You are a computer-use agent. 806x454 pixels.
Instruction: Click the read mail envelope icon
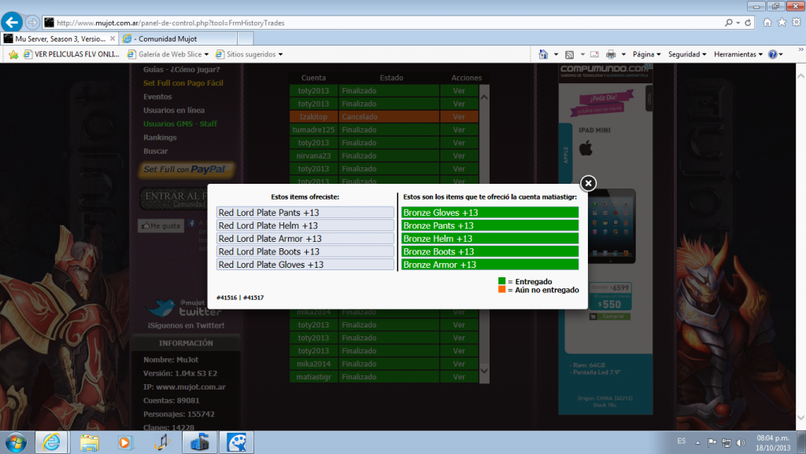595,54
